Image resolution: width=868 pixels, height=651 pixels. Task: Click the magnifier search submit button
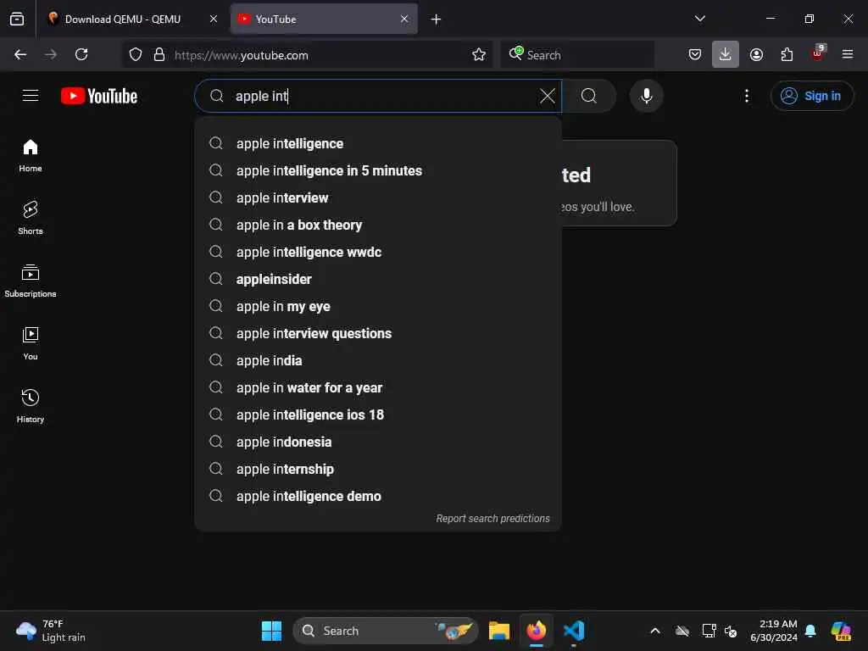coord(589,96)
